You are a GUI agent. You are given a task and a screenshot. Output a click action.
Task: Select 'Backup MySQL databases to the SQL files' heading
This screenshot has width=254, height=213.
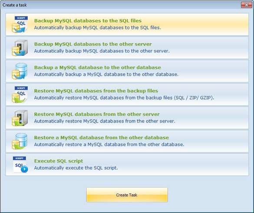88,21
